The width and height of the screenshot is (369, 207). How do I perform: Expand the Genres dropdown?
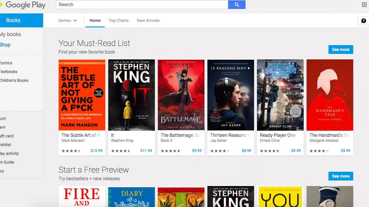(68, 21)
